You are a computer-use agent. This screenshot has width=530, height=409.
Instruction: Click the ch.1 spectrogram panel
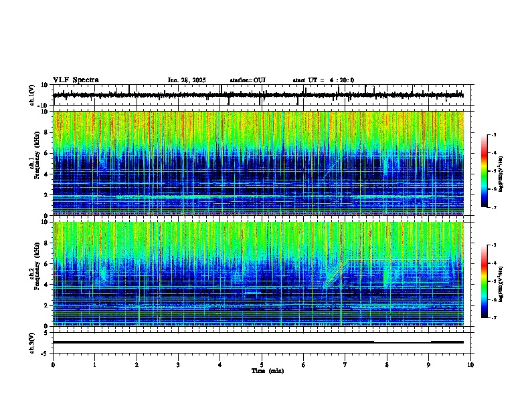(258, 163)
